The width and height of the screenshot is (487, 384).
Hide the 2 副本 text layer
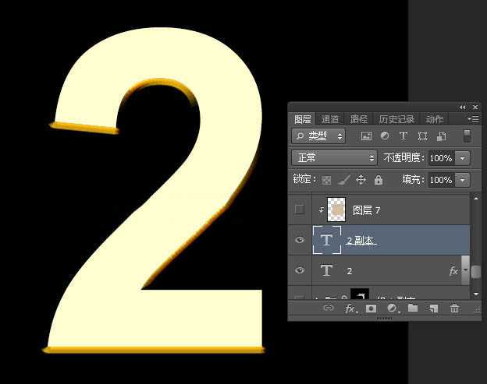[x=300, y=241]
